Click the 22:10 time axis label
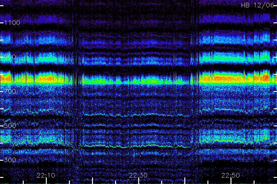Image resolution: width=277 pixels, height=184 pixels. [x=46, y=175]
